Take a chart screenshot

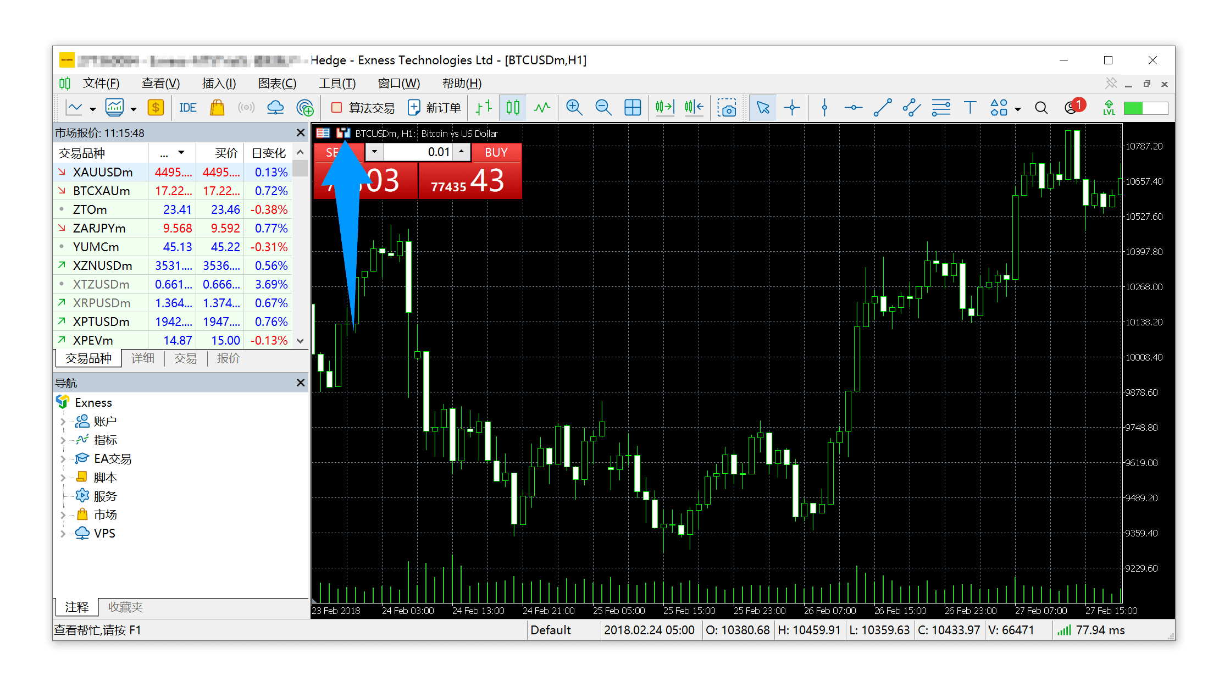727,108
